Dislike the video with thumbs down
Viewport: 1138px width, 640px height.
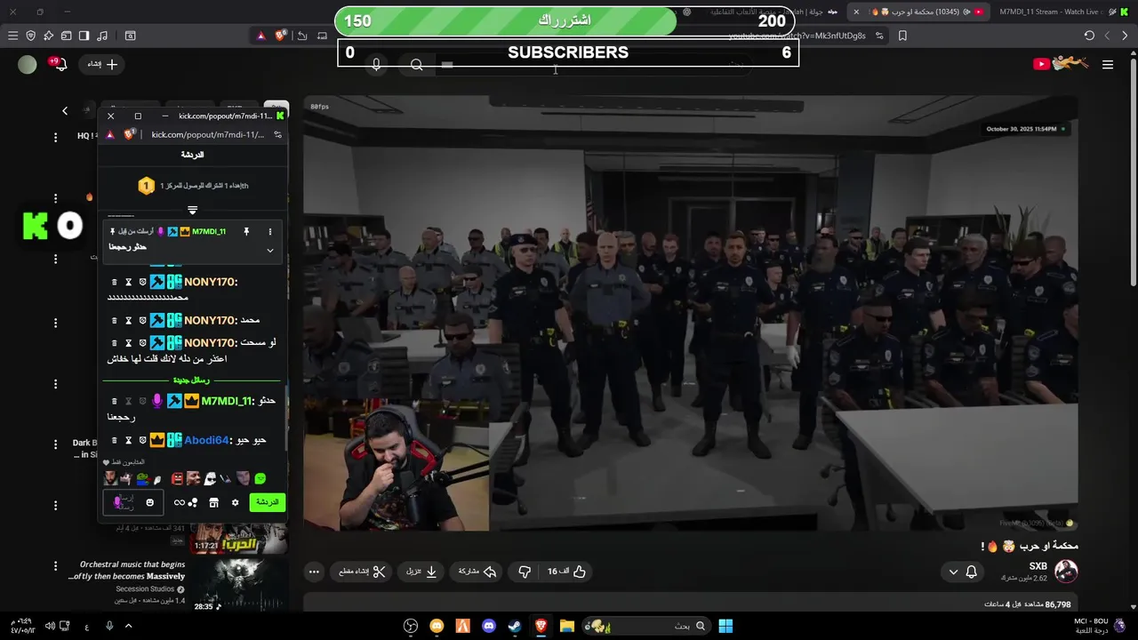coord(524,572)
